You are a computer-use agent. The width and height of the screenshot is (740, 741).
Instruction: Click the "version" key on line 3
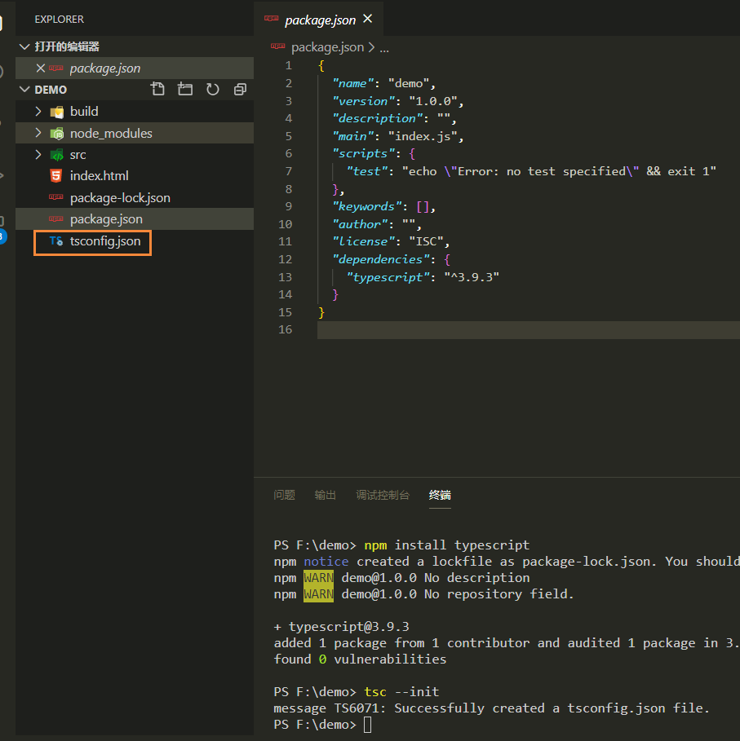364,101
